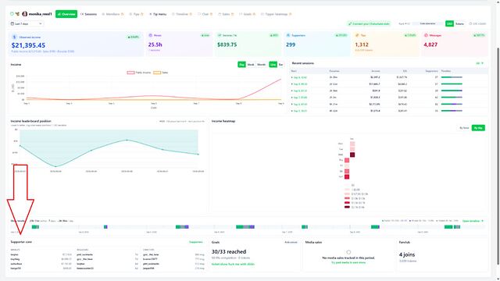This screenshot has width=500, height=281.
Task: Show income heatmap By hour
Action: 464,128
